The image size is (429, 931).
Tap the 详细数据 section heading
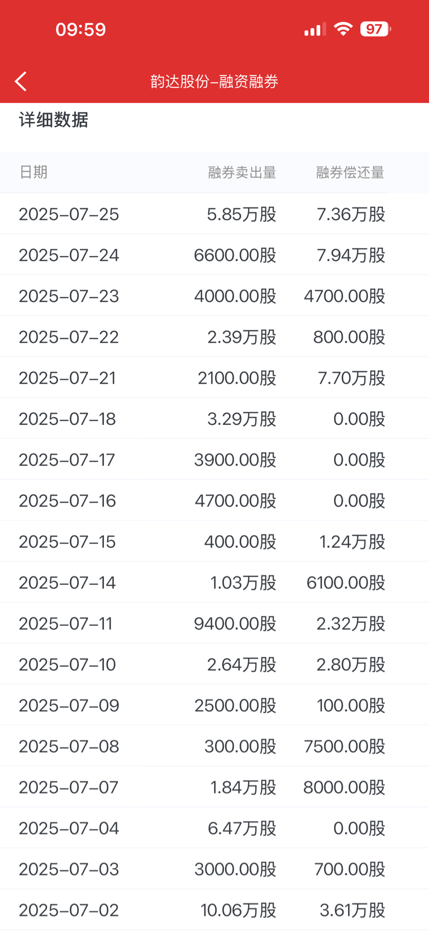point(54,120)
